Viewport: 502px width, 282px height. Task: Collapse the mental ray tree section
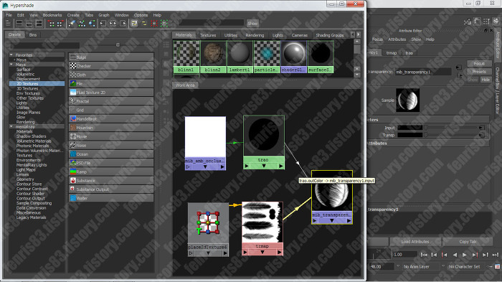coord(11,126)
